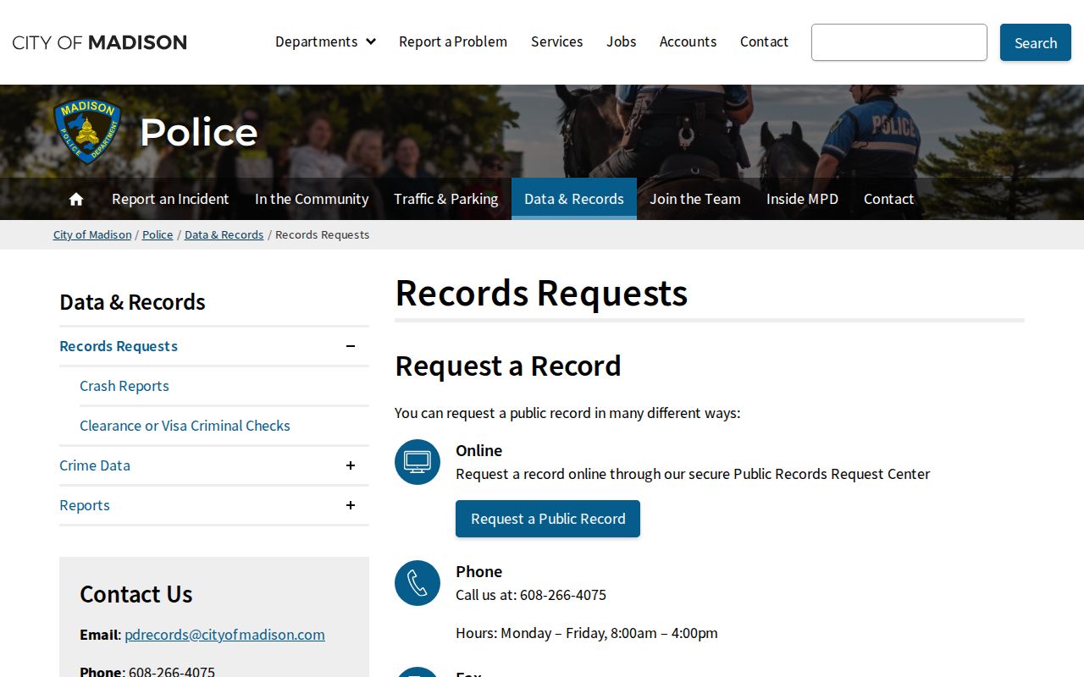Follow Police breadcrumb link
Screen dimensions: 1084x677
pyautogui.click(x=158, y=234)
